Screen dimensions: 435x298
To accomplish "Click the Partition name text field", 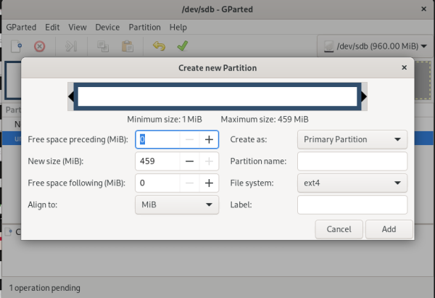I will (x=352, y=161).
